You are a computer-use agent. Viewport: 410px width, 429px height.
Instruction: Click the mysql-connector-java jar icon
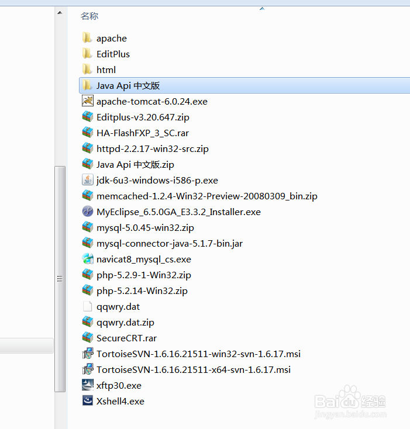88,243
